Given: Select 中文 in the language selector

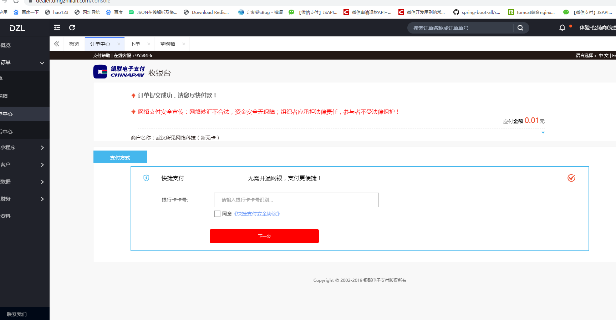Looking at the screenshot, I should 604,55.
